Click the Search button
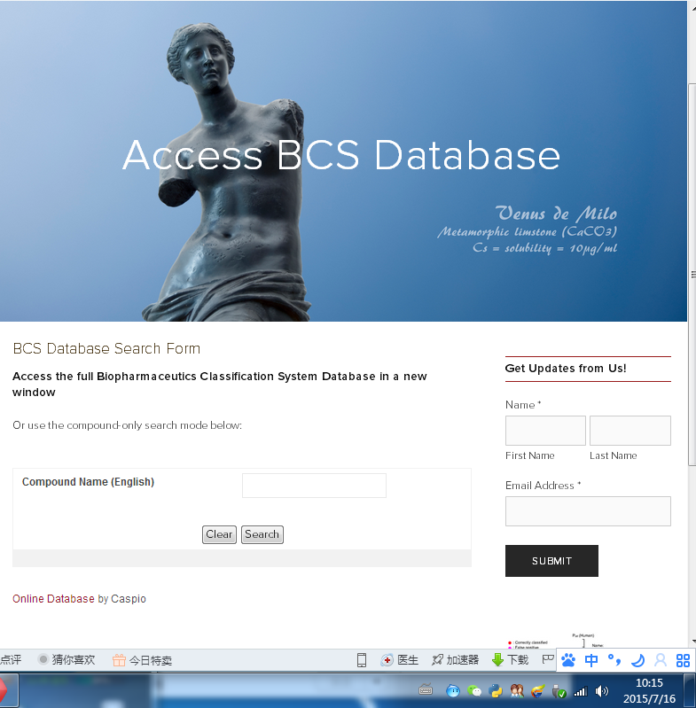 [262, 534]
